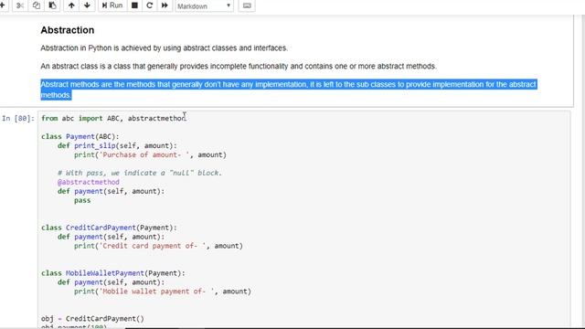
Task: Click 'class MobileWalletPayment(Payment):' line
Action: pos(113,273)
